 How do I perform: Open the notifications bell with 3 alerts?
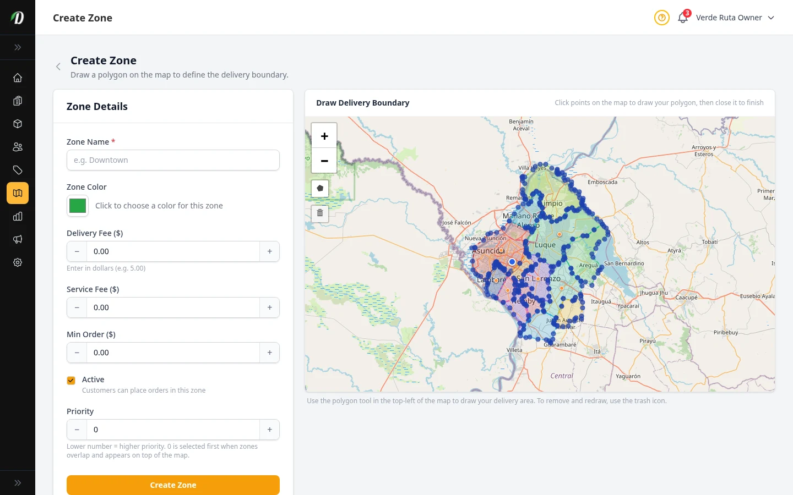tap(682, 18)
